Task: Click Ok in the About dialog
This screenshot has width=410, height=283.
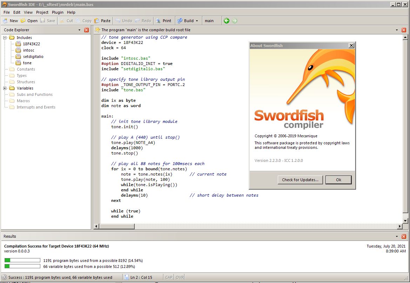Action: pos(338,180)
